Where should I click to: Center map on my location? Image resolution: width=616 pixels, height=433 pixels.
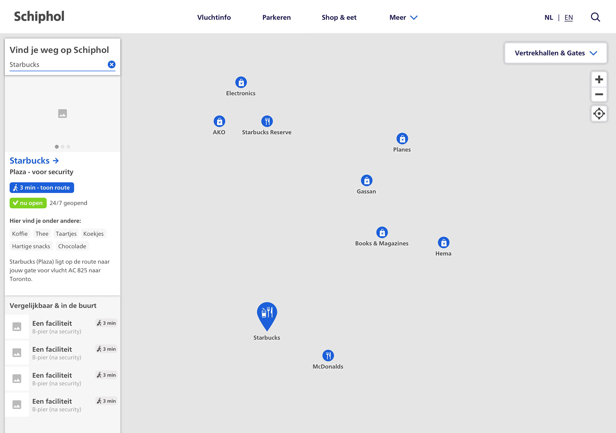click(599, 114)
